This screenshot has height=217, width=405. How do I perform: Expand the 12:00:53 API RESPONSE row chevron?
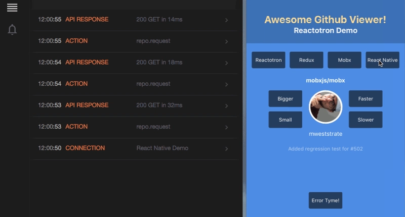226,106
